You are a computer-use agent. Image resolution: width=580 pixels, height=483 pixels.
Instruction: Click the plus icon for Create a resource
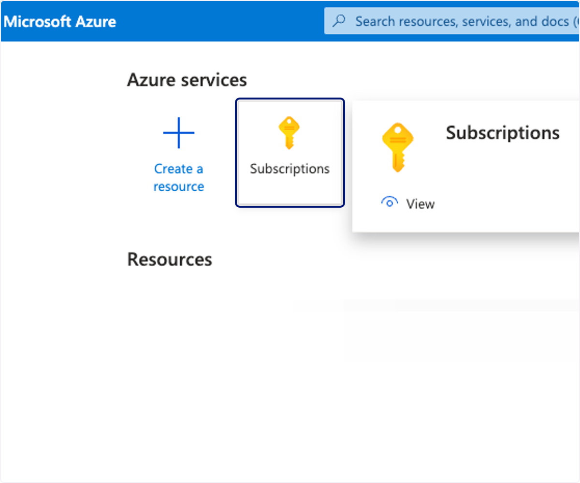tap(179, 133)
